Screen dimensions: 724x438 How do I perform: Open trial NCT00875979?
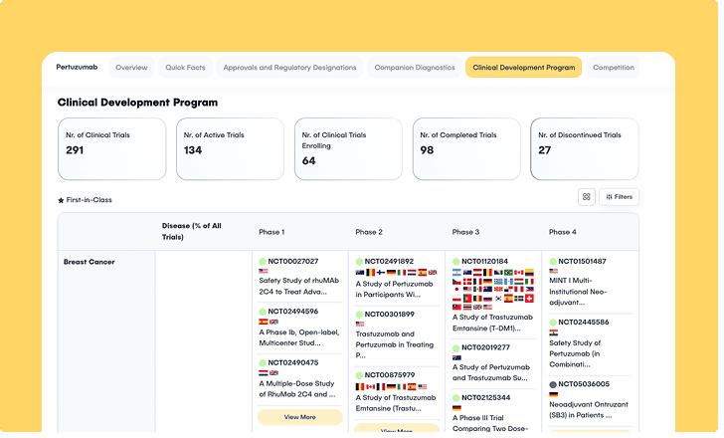(x=390, y=375)
